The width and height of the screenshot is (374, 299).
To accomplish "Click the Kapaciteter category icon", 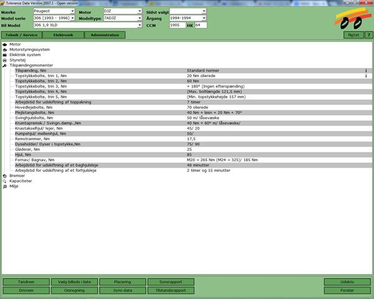I will [x=5, y=181].
